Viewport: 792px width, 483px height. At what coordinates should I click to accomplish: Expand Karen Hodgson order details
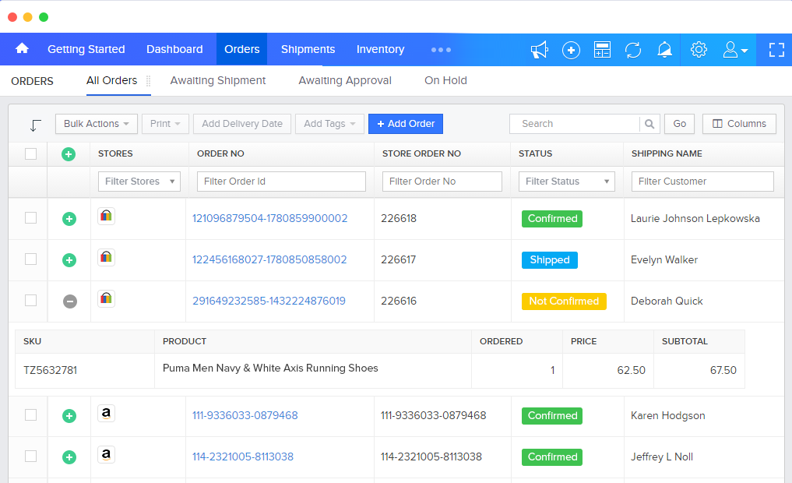tap(69, 416)
